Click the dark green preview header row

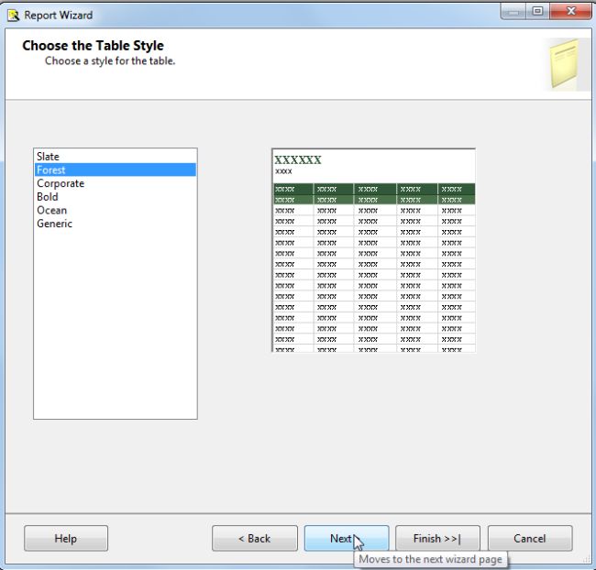coord(374,189)
